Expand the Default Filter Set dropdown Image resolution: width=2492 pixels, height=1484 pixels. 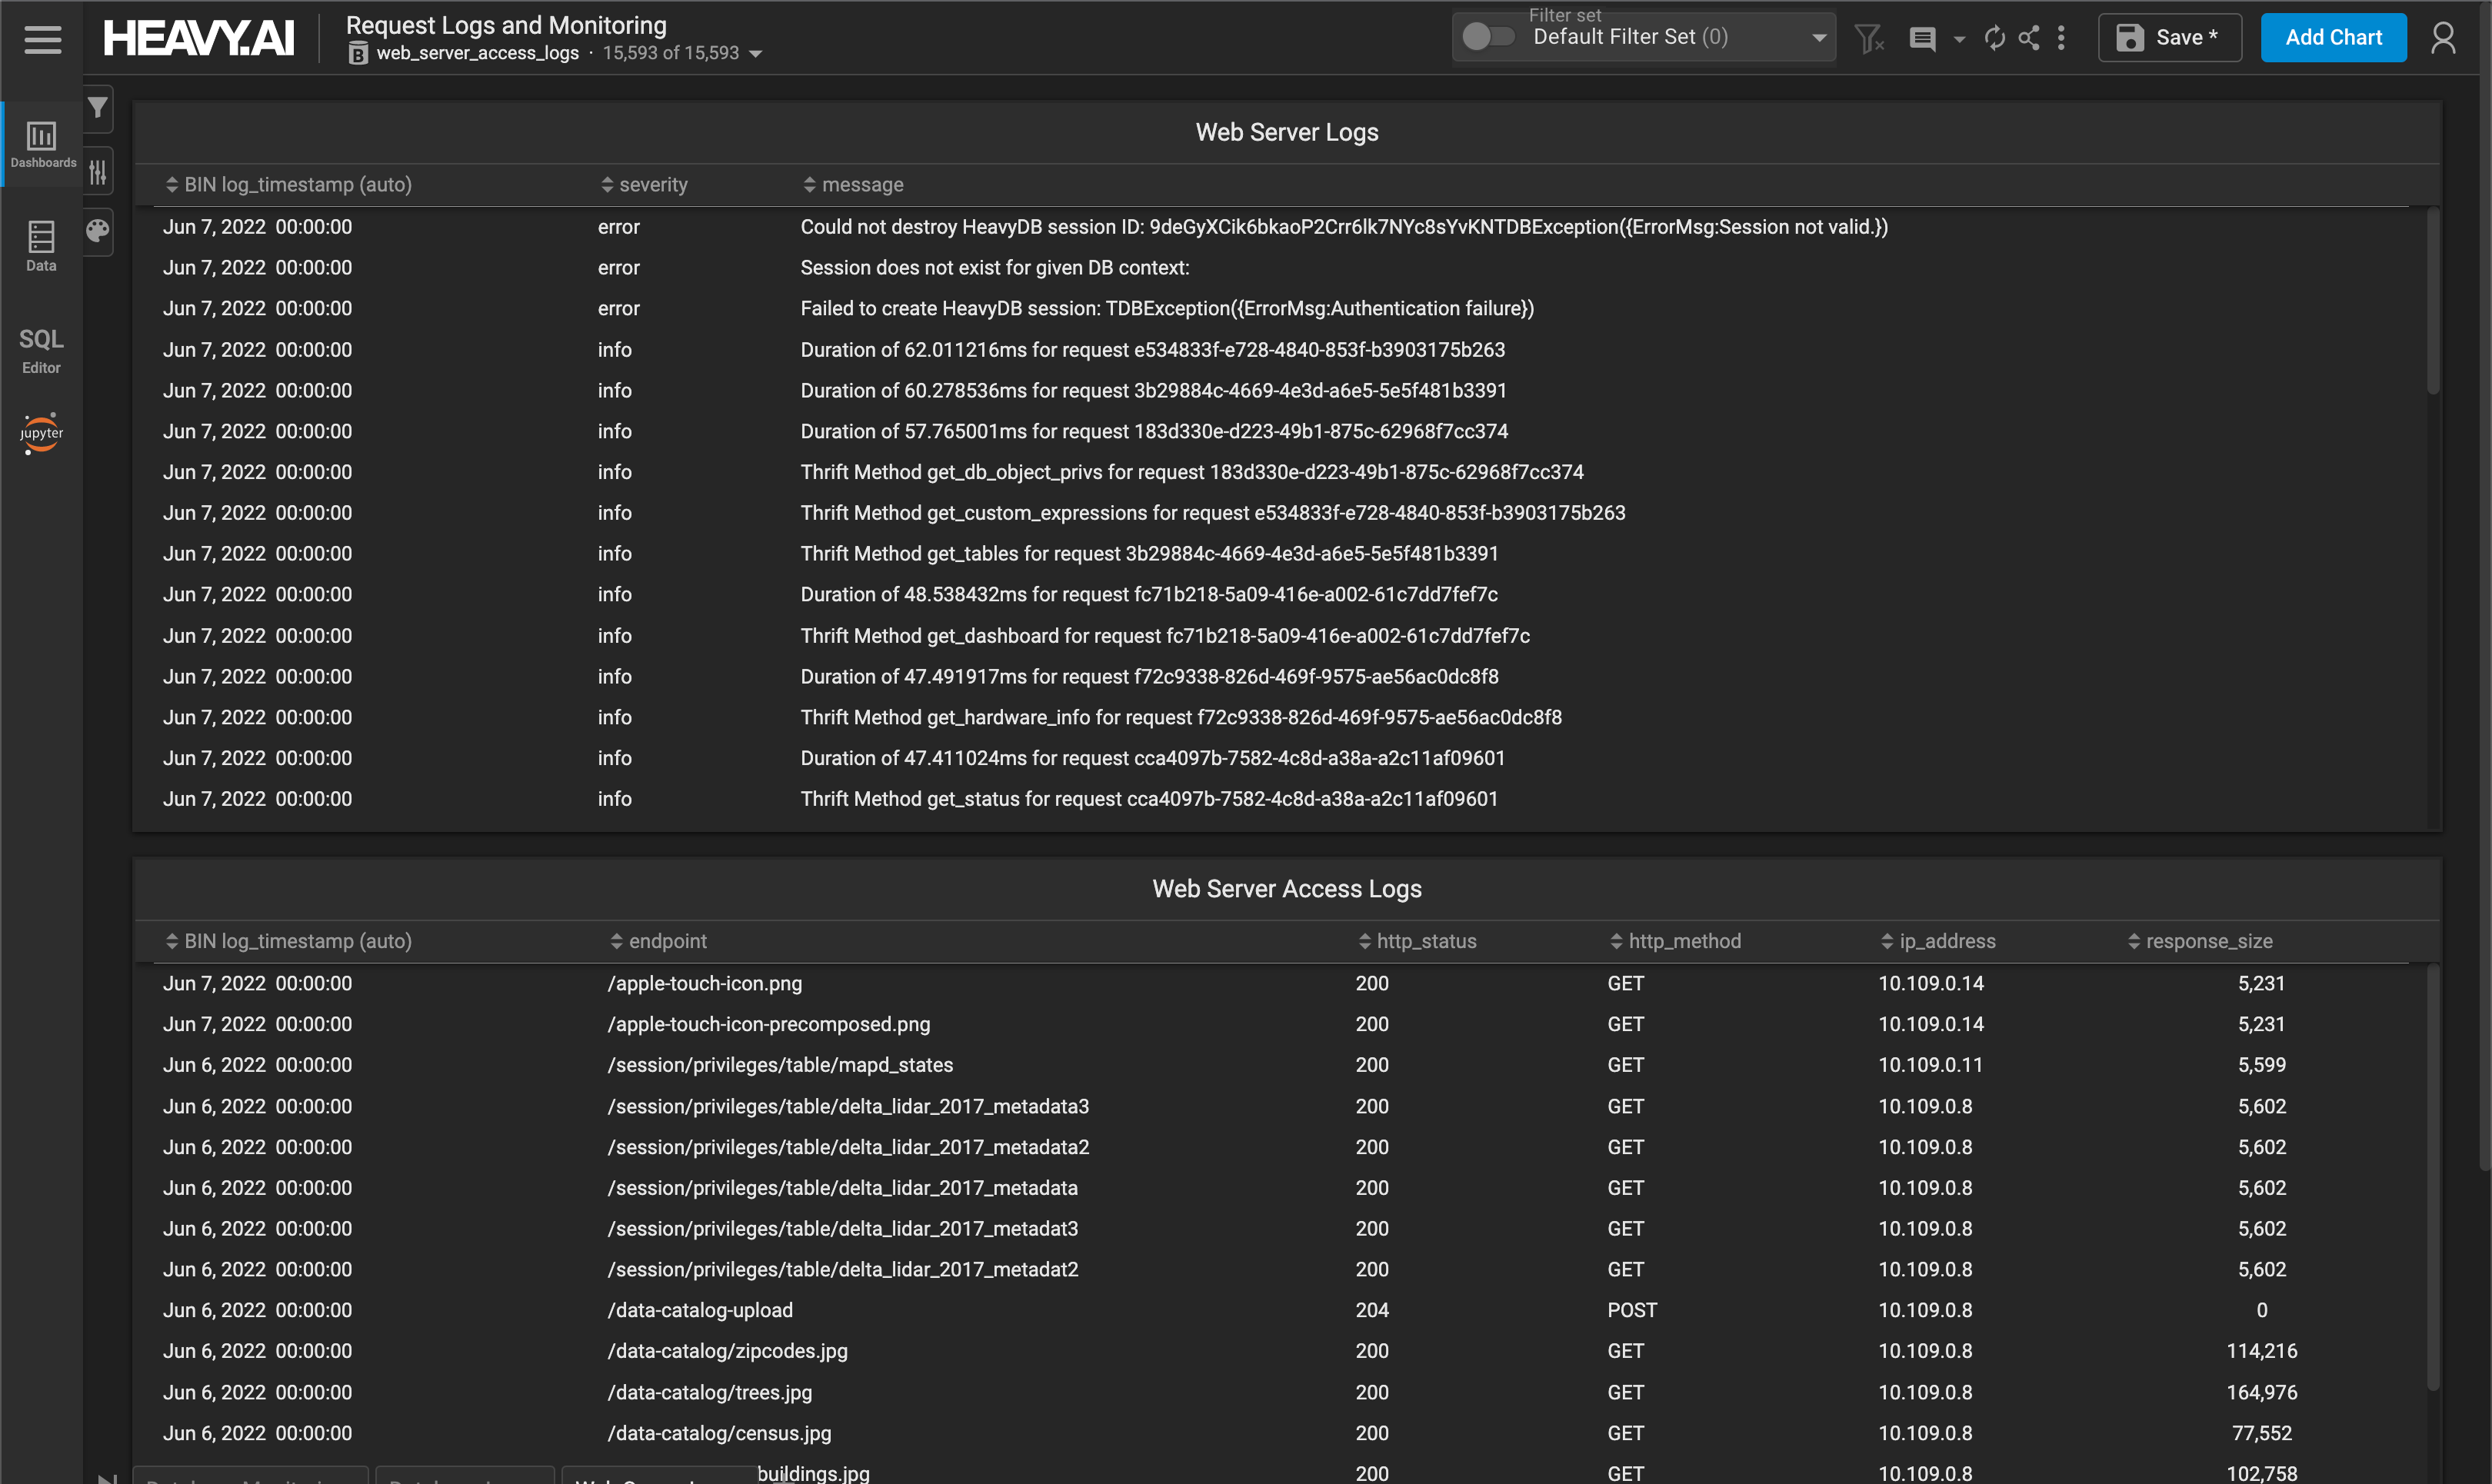pos(1819,38)
